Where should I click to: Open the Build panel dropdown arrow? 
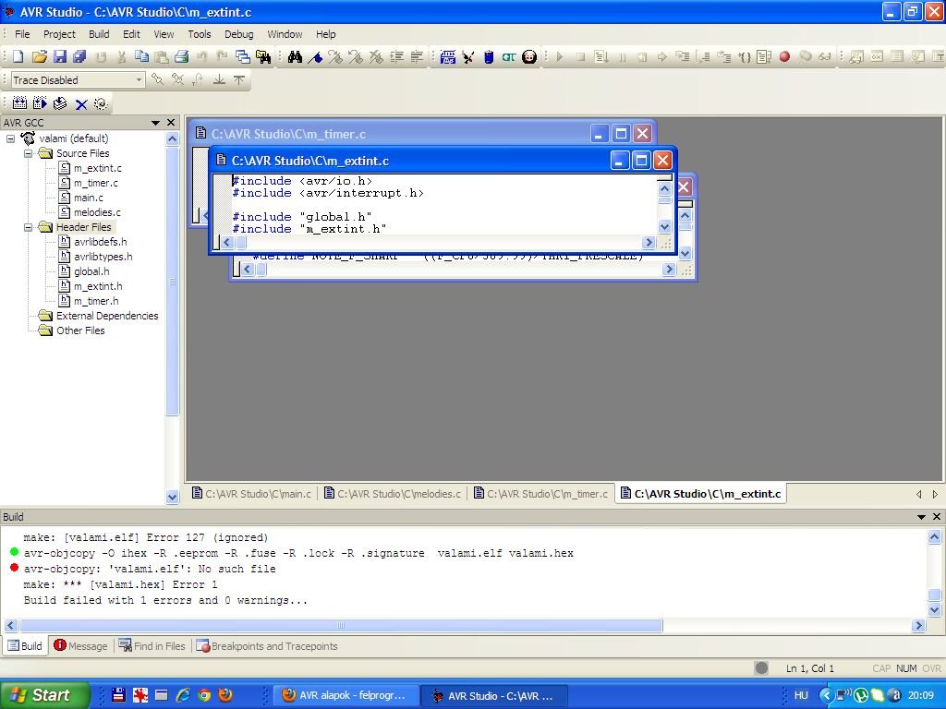pos(921,517)
